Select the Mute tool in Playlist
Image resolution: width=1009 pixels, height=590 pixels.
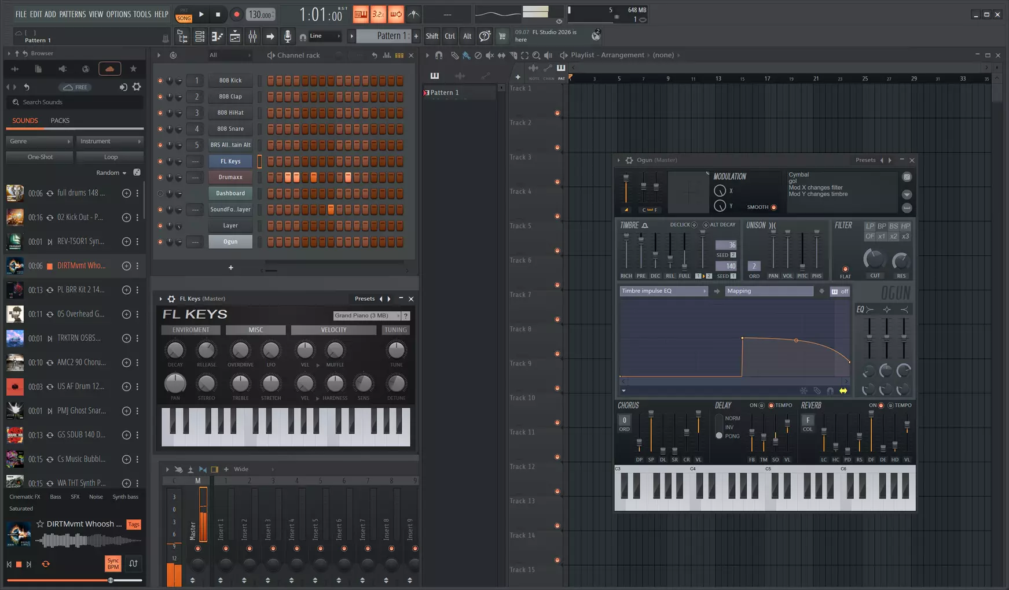490,56
